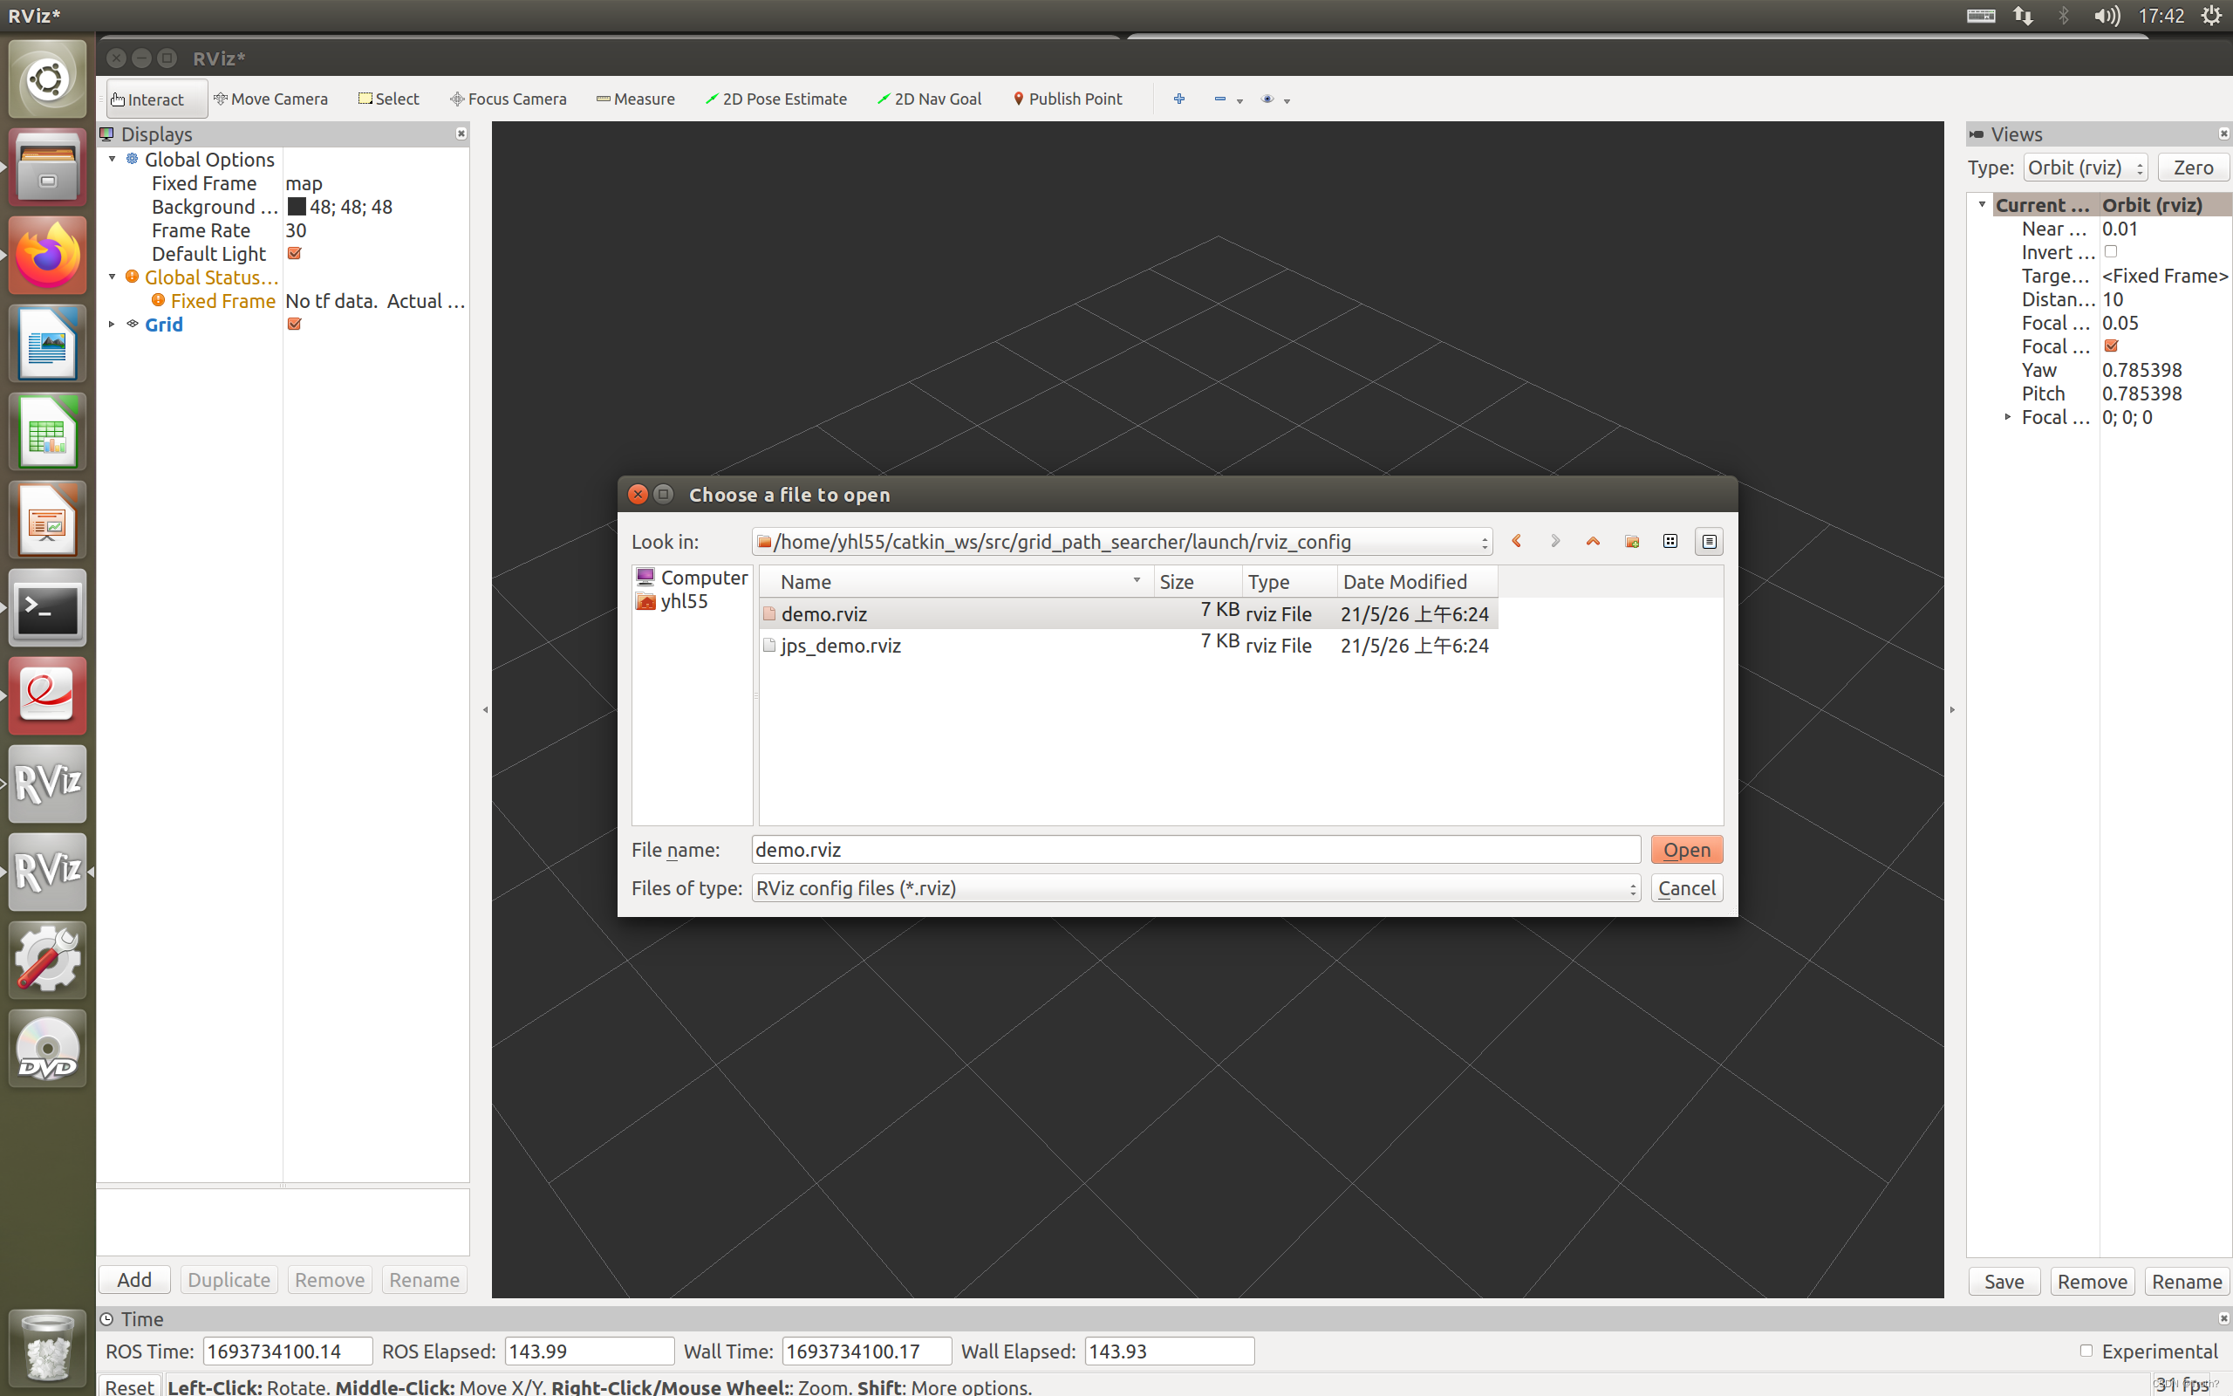The width and height of the screenshot is (2233, 1396).
Task: Click the Background color swatch
Action: point(297,207)
